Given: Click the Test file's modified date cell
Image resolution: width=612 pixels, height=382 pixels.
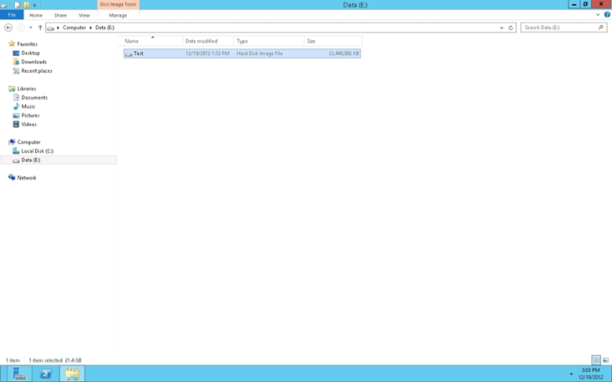Looking at the screenshot, I should [207, 53].
